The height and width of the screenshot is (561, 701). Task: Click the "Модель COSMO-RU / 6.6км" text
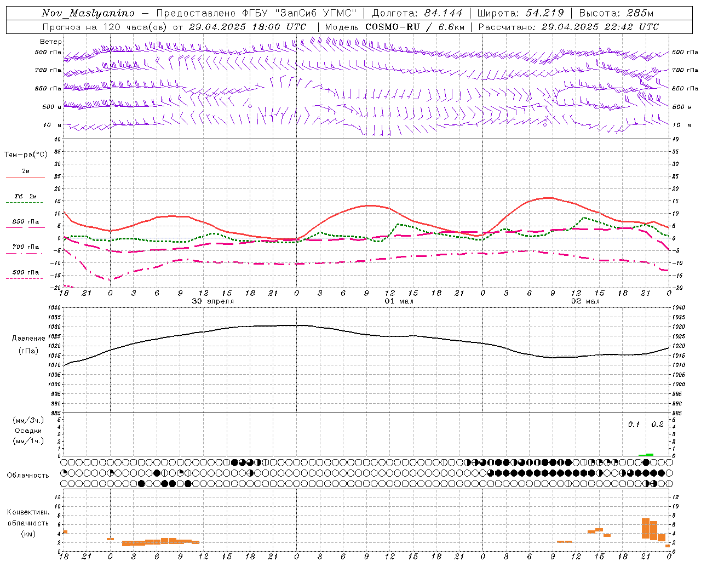[x=395, y=27]
